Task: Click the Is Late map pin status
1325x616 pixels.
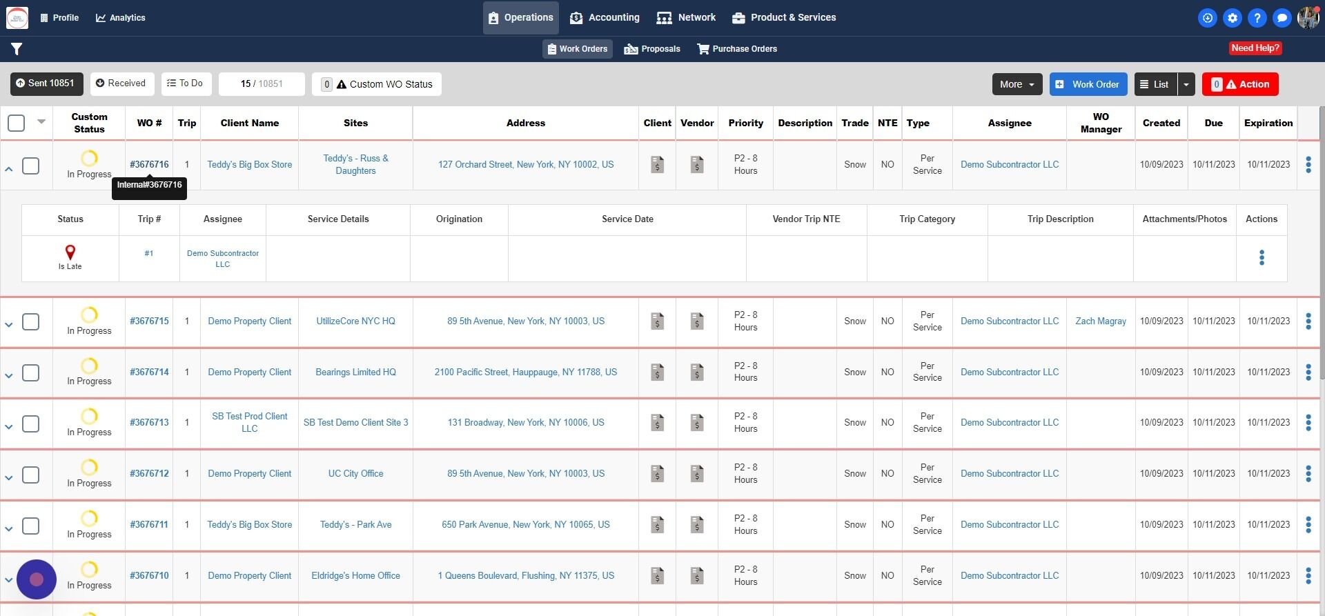Action: (70, 253)
